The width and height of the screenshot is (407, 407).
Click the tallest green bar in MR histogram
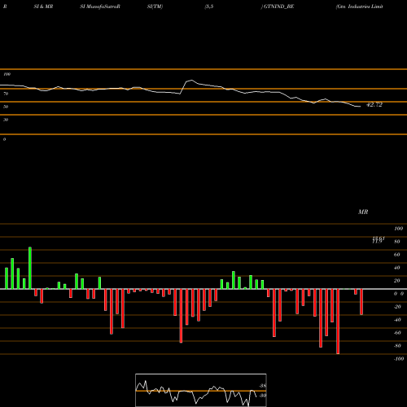[x=30, y=268]
